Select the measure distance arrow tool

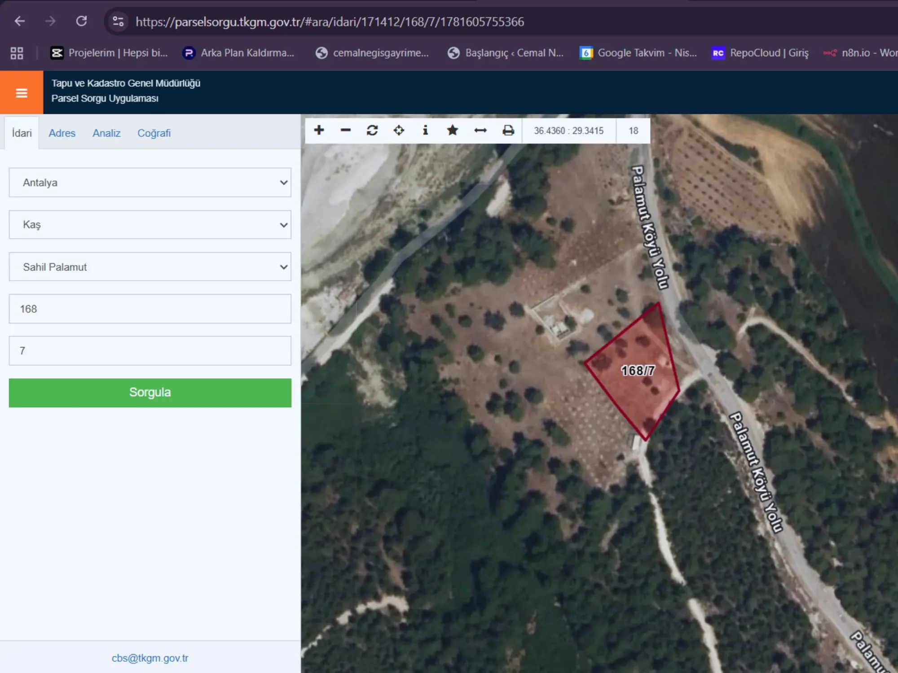[480, 130]
